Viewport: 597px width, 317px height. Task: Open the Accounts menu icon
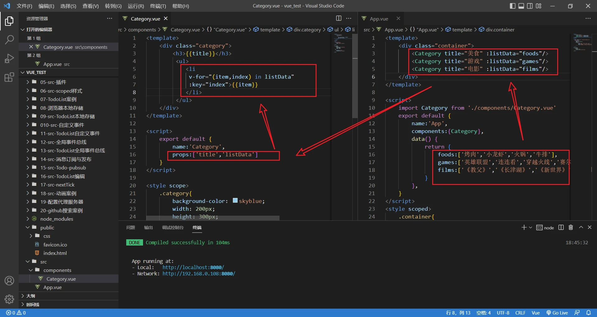9,281
